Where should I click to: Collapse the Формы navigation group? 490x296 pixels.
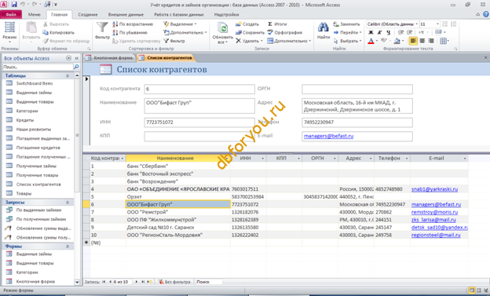(x=68, y=247)
